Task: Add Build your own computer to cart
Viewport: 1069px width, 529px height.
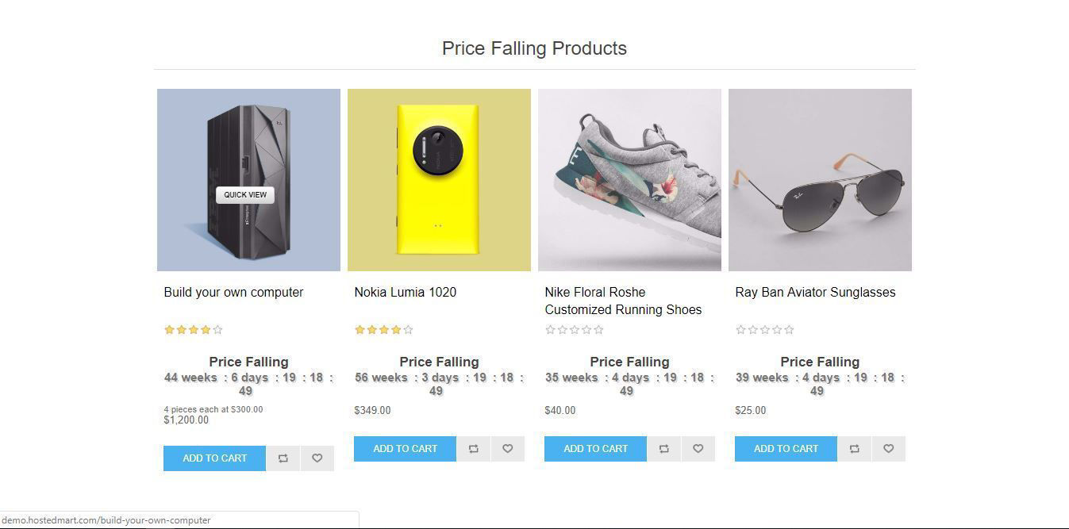Action: 213,458
